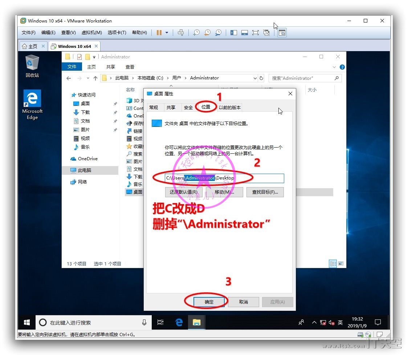Click the 查找目标(F)... button
The width and height of the screenshot is (408, 355).
tap(265, 192)
